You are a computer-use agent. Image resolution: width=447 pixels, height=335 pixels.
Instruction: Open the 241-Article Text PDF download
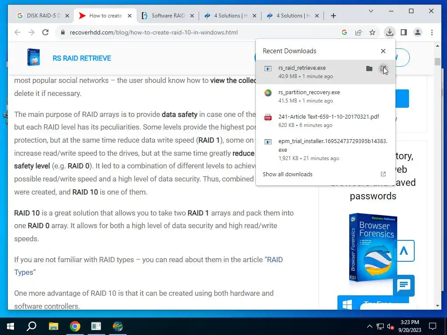[x=326, y=121]
